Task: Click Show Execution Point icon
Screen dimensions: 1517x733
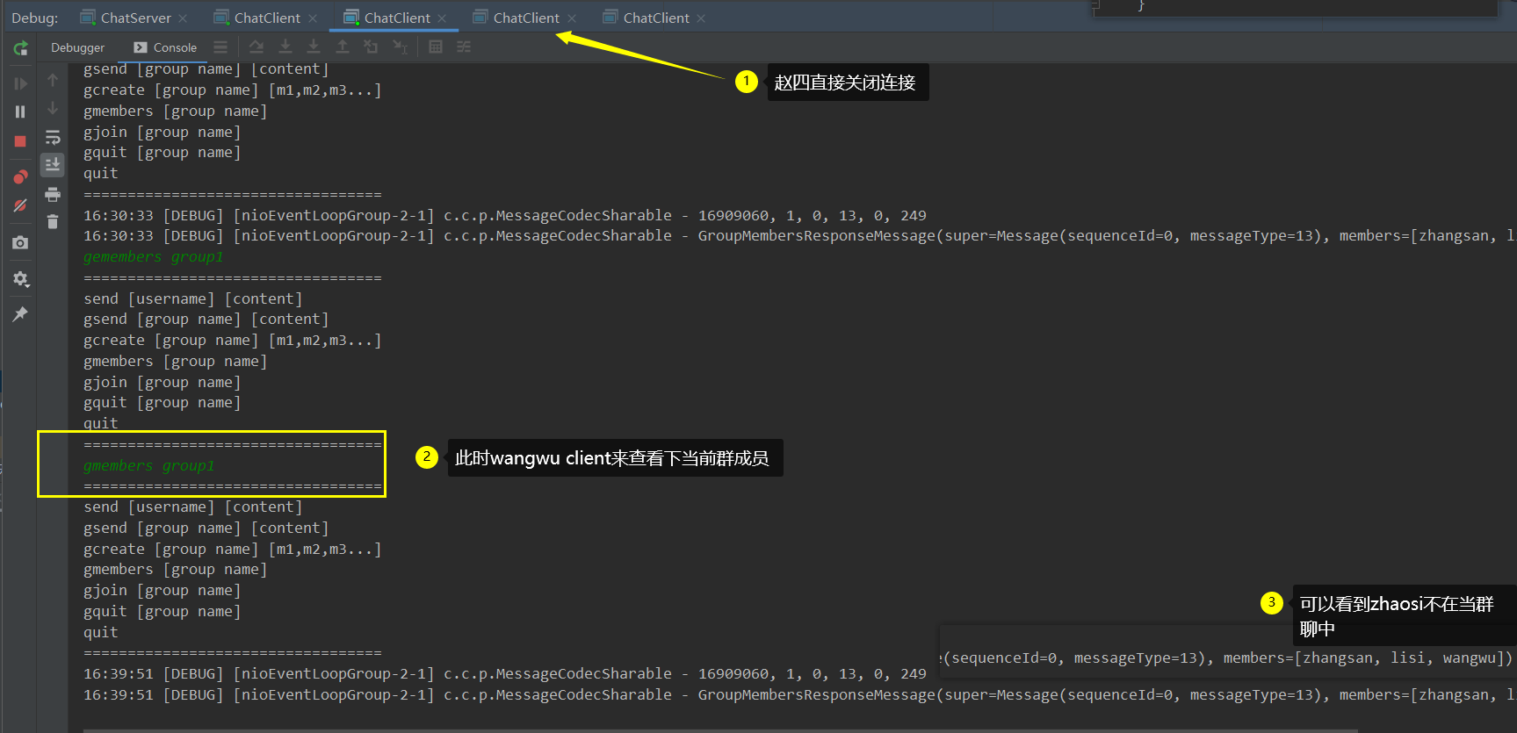Action: tap(220, 47)
